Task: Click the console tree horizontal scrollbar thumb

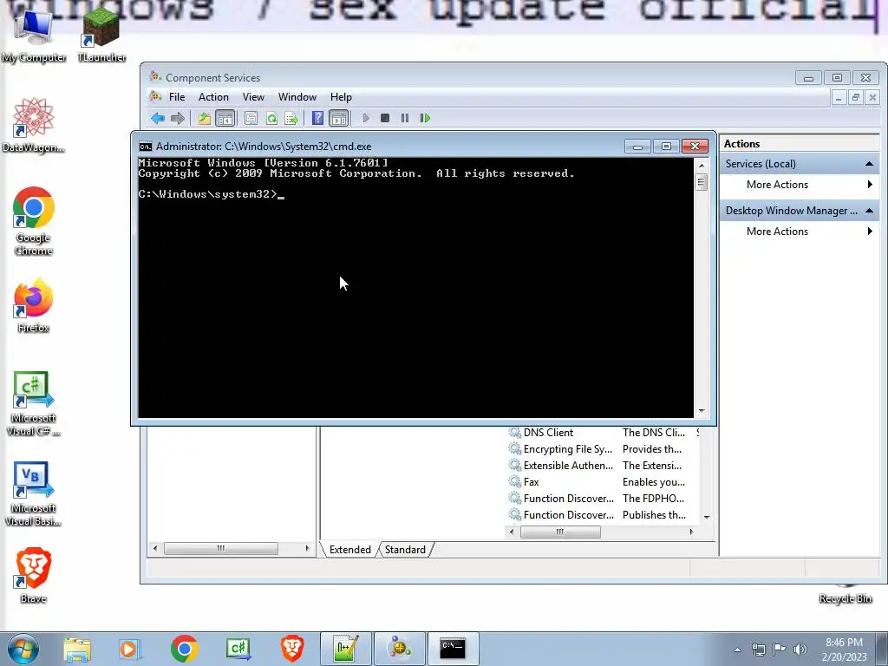Action: tap(221, 548)
